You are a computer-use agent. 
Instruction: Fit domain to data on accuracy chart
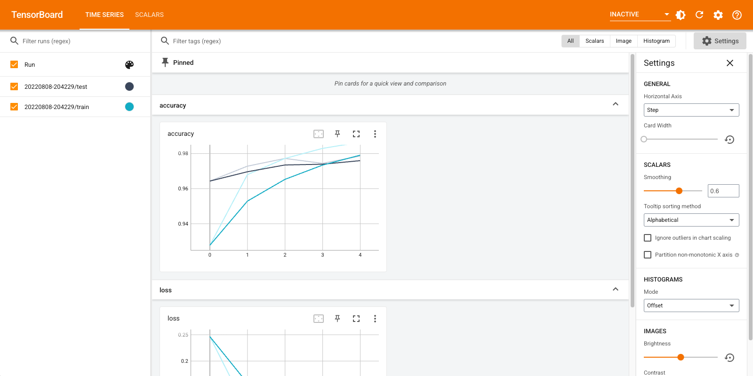319,134
